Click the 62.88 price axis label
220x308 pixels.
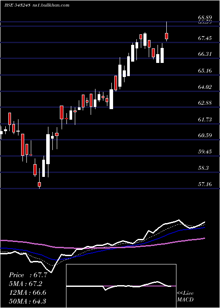[x=205, y=103]
